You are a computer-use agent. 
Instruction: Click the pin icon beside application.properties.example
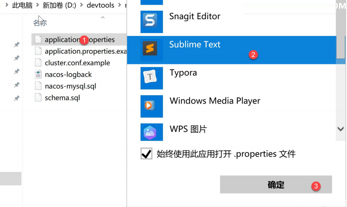(17, 58)
